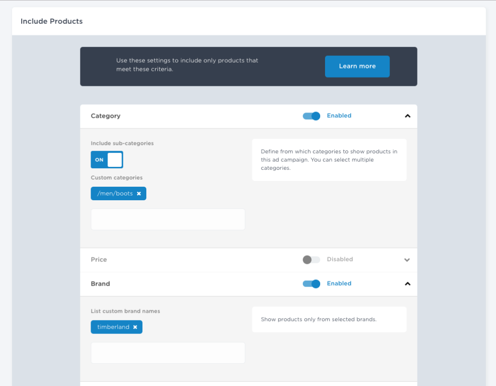Click 'Show products only from selected brands' text

tap(319, 319)
